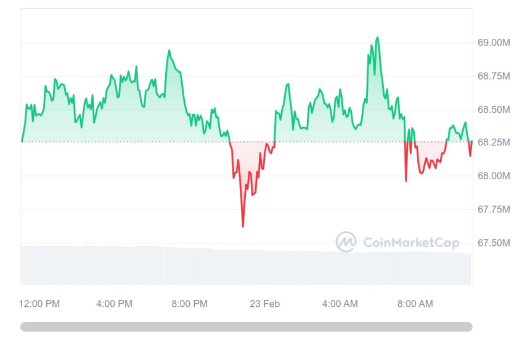Viewport: 530px width, 353px height.
Task: Click the horizontal scrollbar below the chart
Action: pyautogui.click(x=246, y=327)
